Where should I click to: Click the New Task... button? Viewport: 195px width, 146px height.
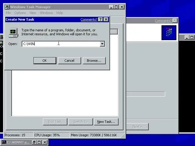click(106, 122)
